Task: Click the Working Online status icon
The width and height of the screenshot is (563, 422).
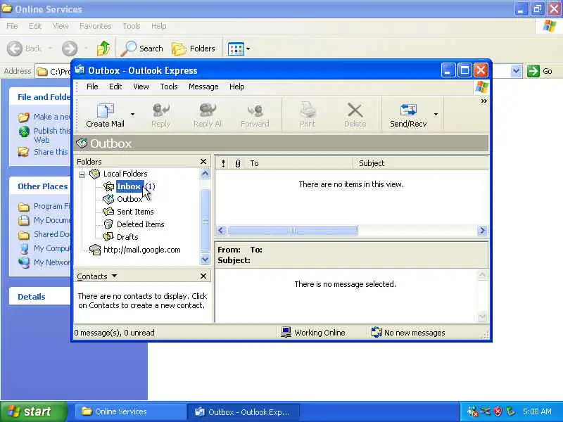Action: pyautogui.click(x=286, y=332)
